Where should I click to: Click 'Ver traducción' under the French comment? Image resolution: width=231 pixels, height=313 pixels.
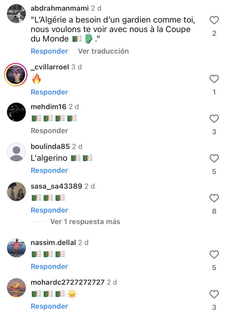pos(103,51)
